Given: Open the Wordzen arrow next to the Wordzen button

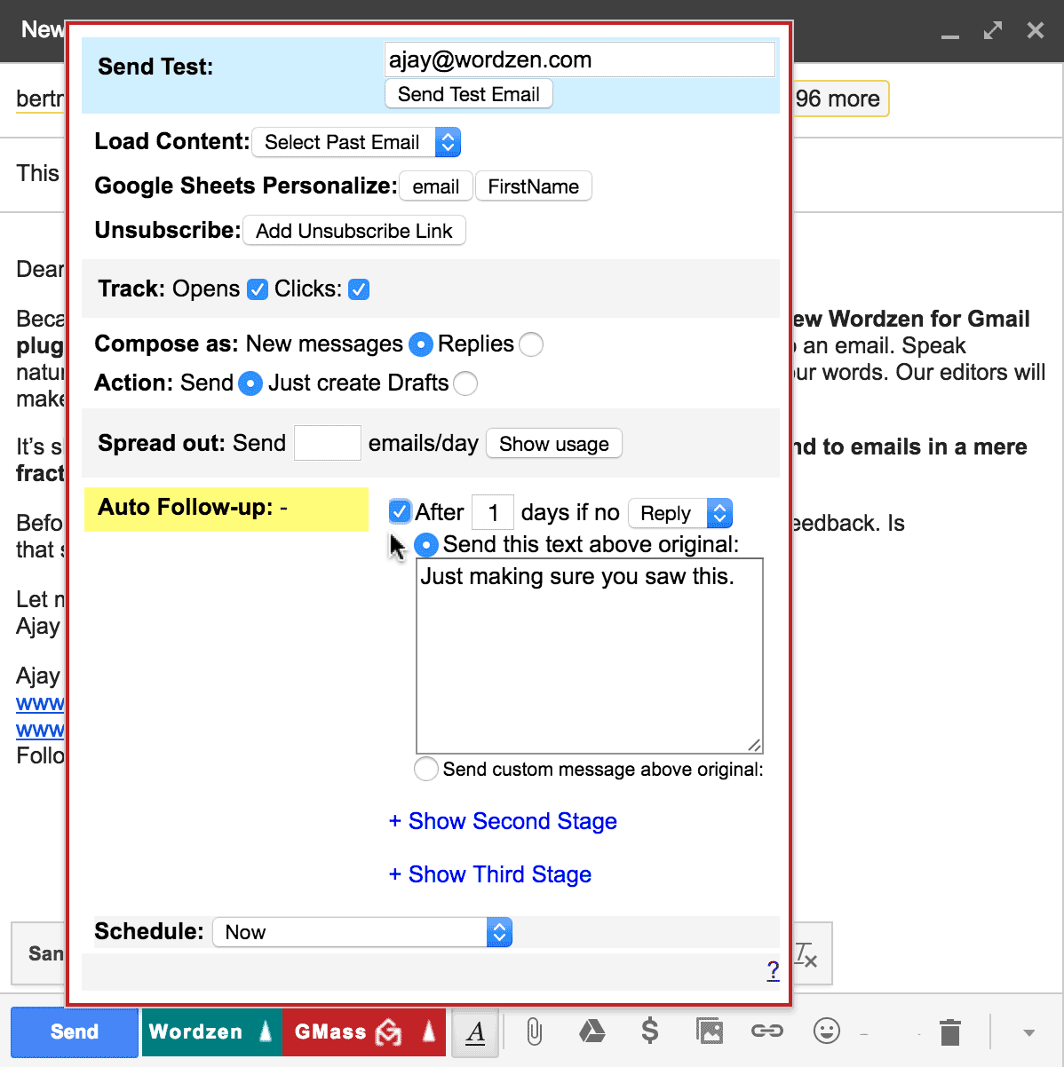Looking at the screenshot, I should click(266, 1031).
